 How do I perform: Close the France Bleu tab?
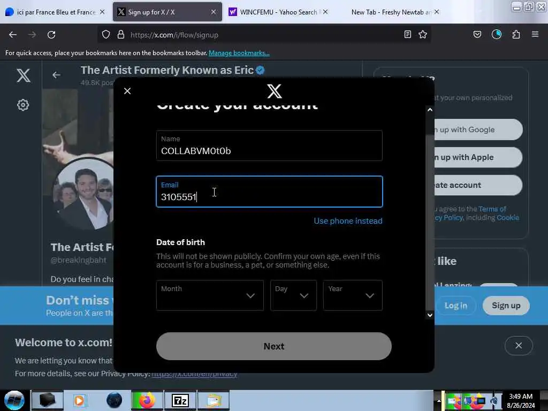coord(102,12)
